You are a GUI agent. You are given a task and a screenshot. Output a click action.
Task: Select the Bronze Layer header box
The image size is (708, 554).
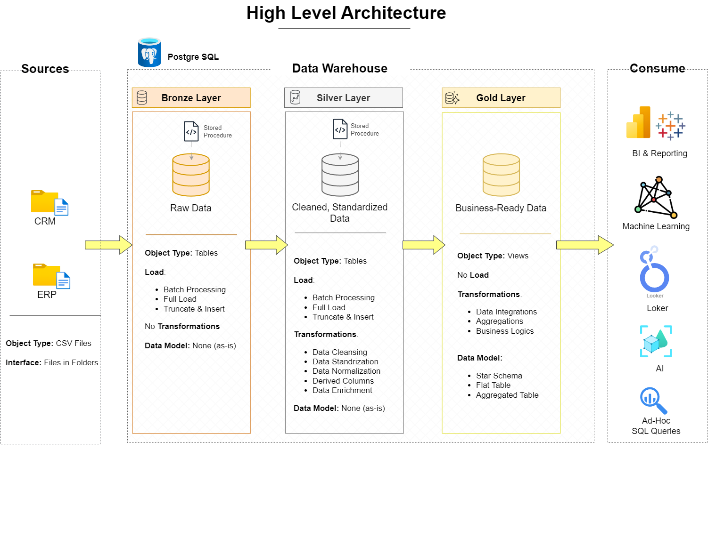tap(191, 98)
